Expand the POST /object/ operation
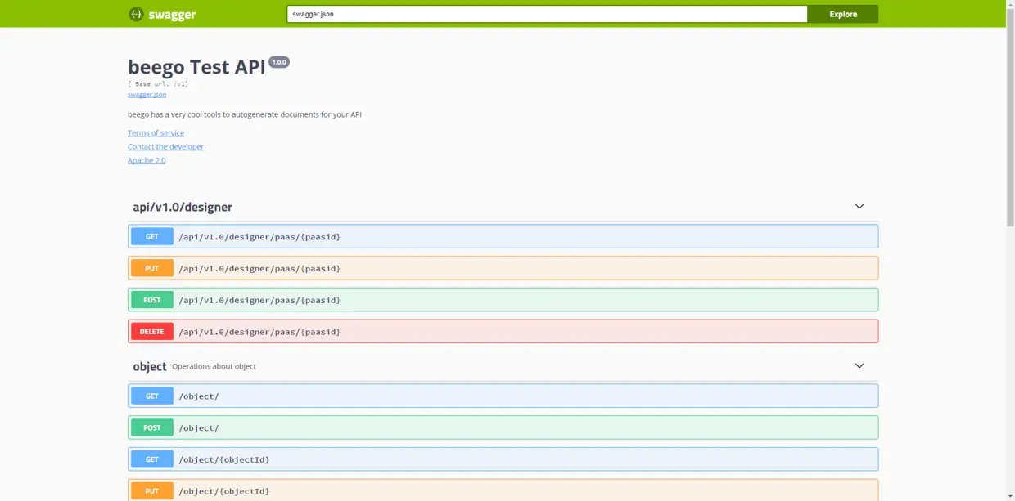The image size is (1015, 501). coord(503,427)
